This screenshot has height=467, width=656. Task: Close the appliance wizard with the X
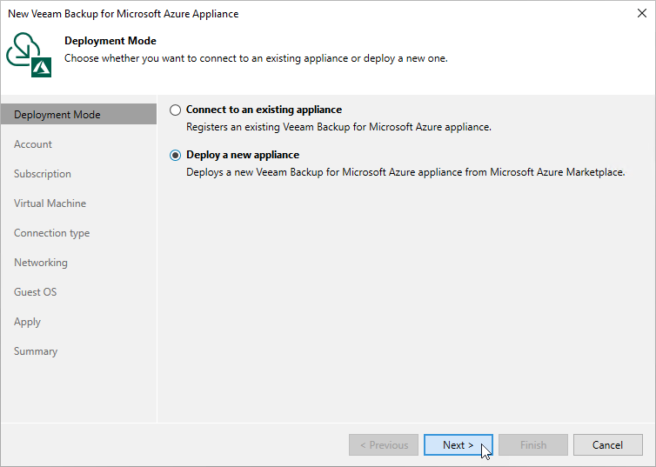(x=642, y=13)
